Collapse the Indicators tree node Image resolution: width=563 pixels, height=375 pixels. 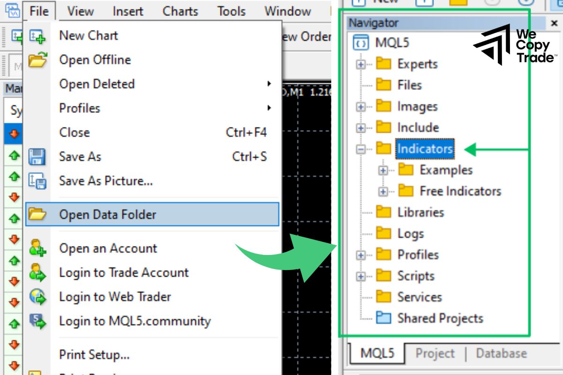[x=360, y=149]
